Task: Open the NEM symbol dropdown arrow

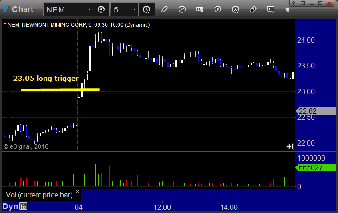Action: (89, 9)
